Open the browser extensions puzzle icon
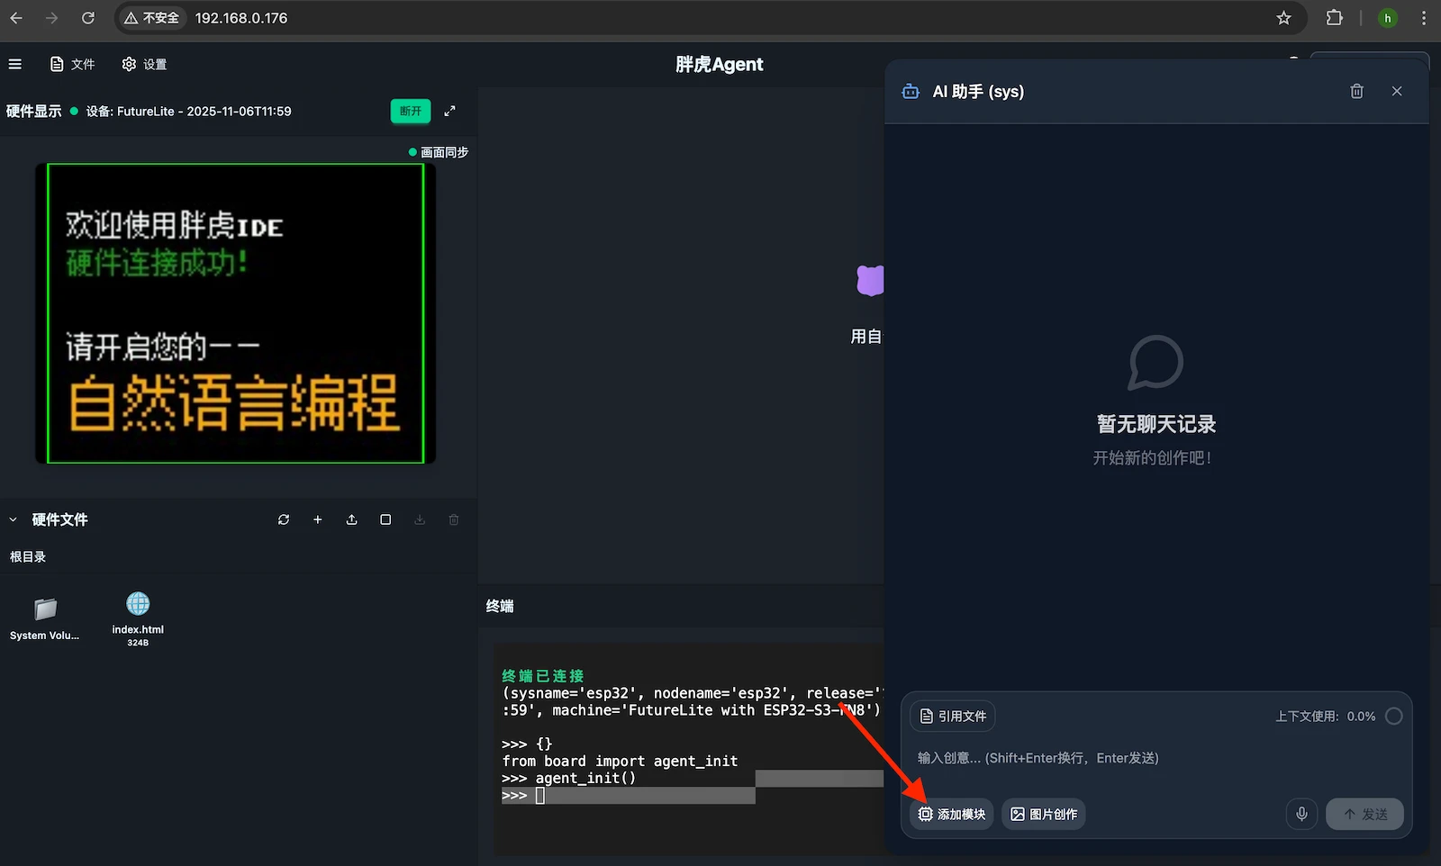This screenshot has width=1441, height=866. 1334,18
